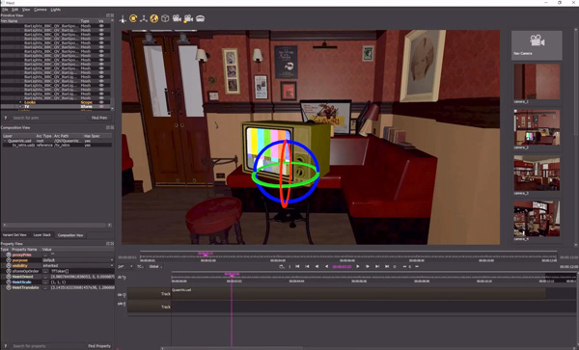The width and height of the screenshot is (579, 350).
Task: Click the Composition View horizontal scrollbar
Action: [x=57, y=225]
